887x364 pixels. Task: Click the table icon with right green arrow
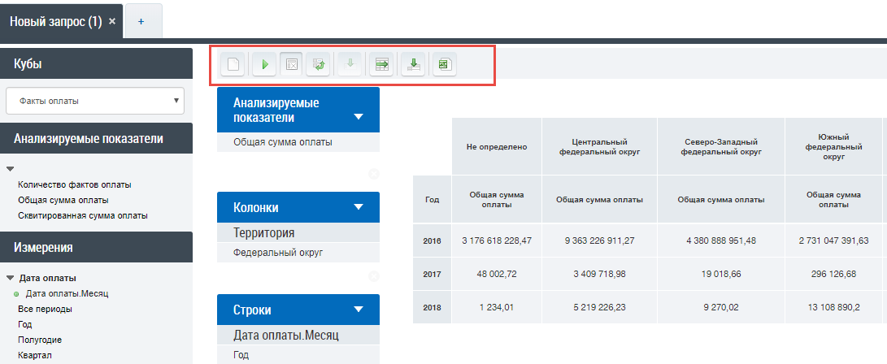pos(382,65)
